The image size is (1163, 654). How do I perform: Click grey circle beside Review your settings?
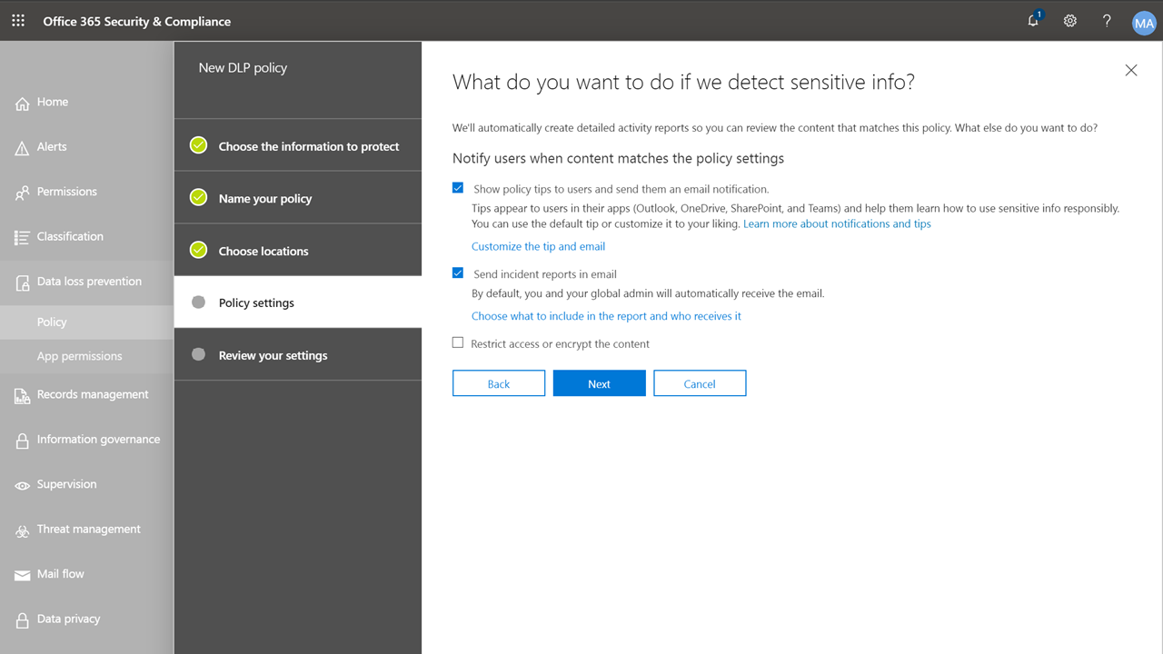198,354
